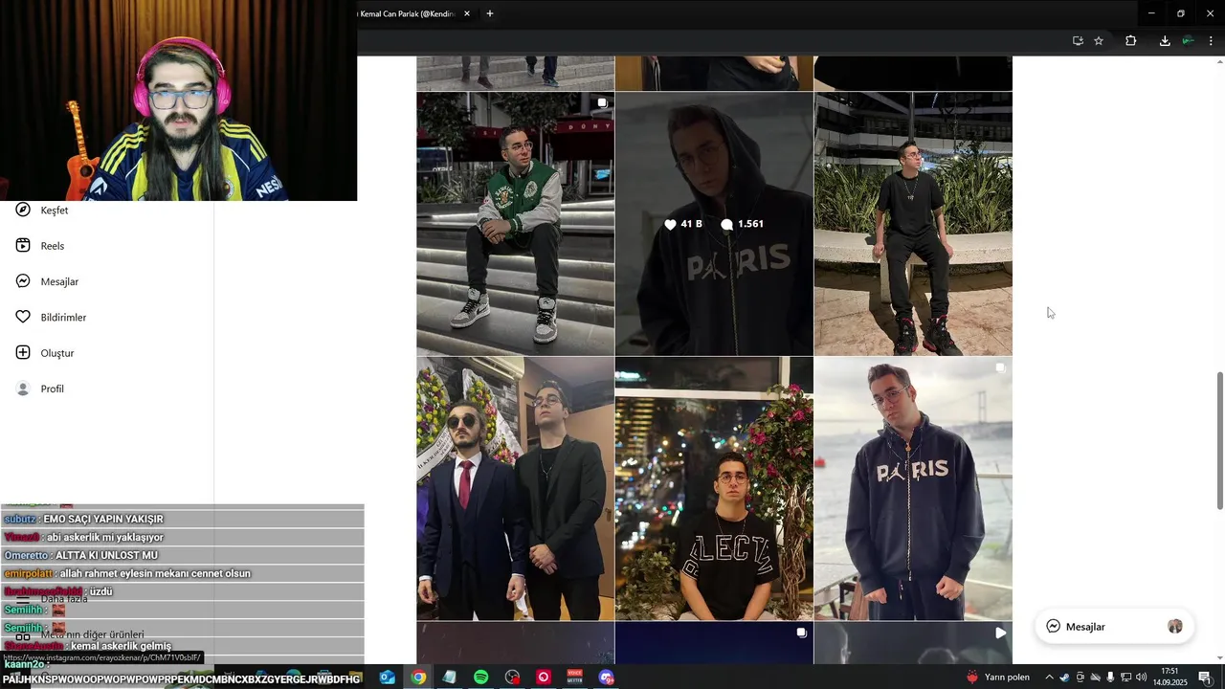This screenshot has width=1225, height=689.
Task: Open the Voicemeeter taskbar icon
Action: tap(575, 678)
